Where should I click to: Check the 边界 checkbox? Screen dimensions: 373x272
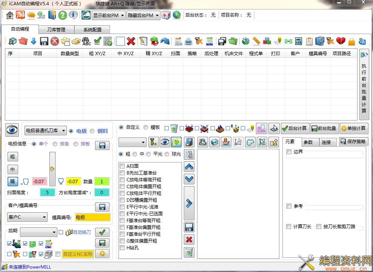tap(289, 151)
